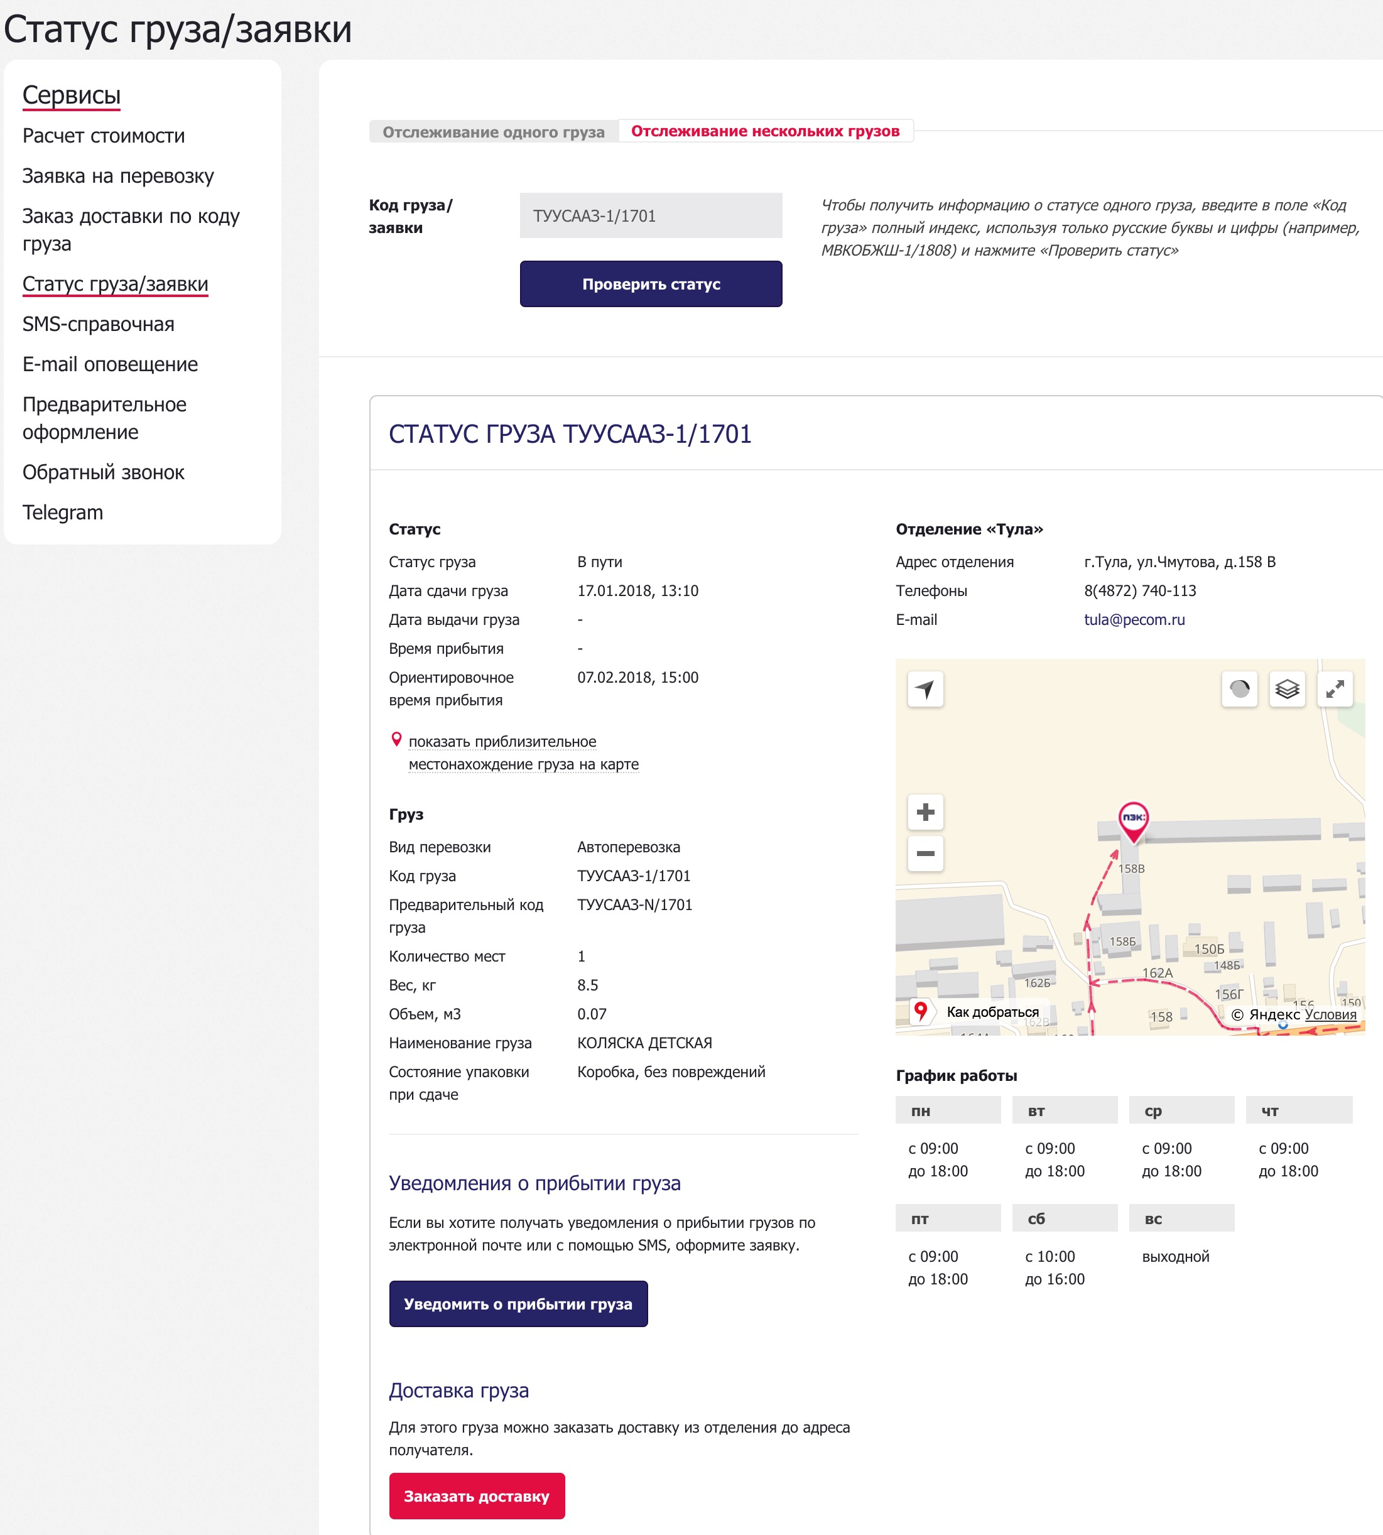
Task: Select cargo name 'КОЛЯСКА ДЕТСКАЯ'
Action: 644,1043
